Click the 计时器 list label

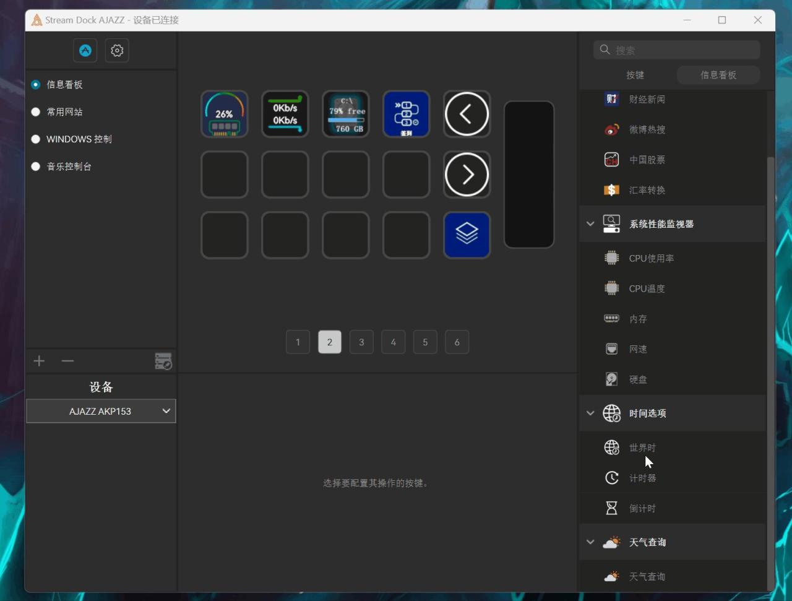pos(642,478)
